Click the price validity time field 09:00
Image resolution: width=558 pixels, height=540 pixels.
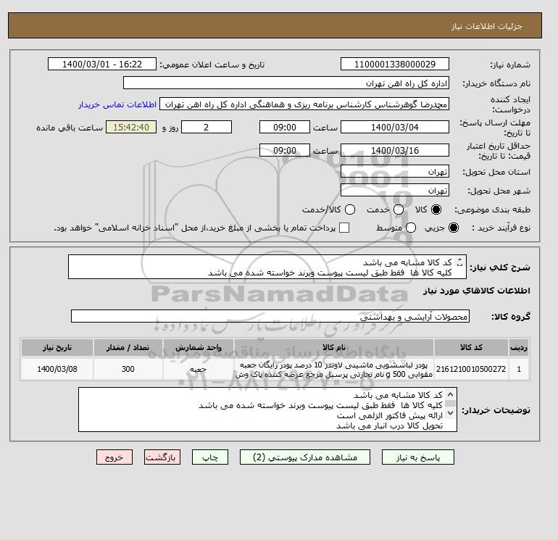tap(285, 150)
